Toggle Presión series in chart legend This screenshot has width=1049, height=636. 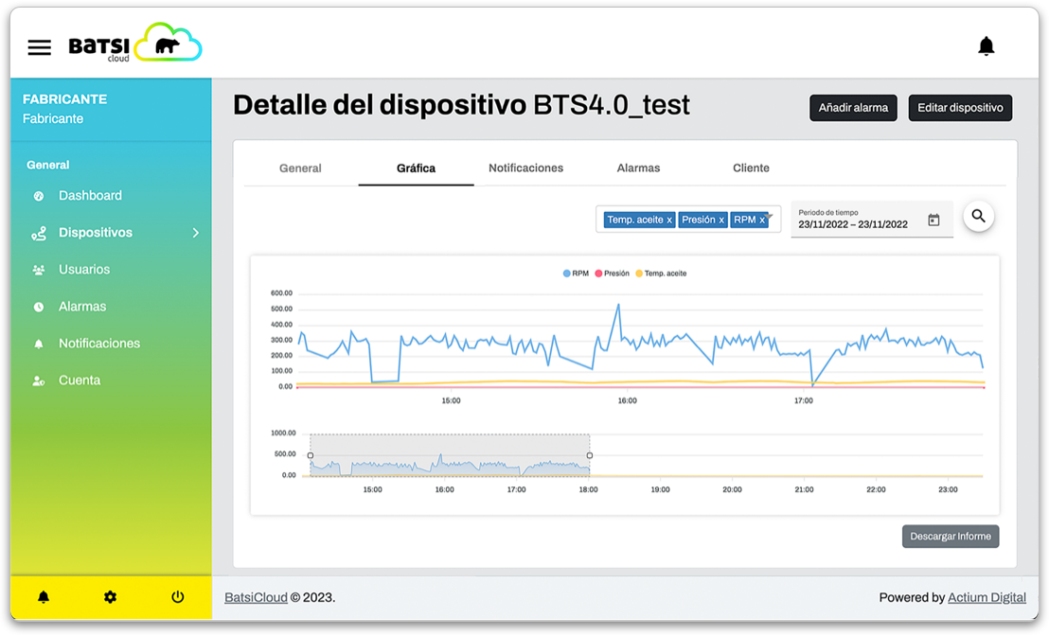[612, 274]
